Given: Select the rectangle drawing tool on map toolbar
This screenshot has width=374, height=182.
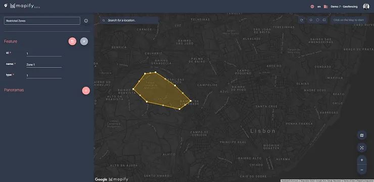Looking at the screenshot, I should click(324, 20).
